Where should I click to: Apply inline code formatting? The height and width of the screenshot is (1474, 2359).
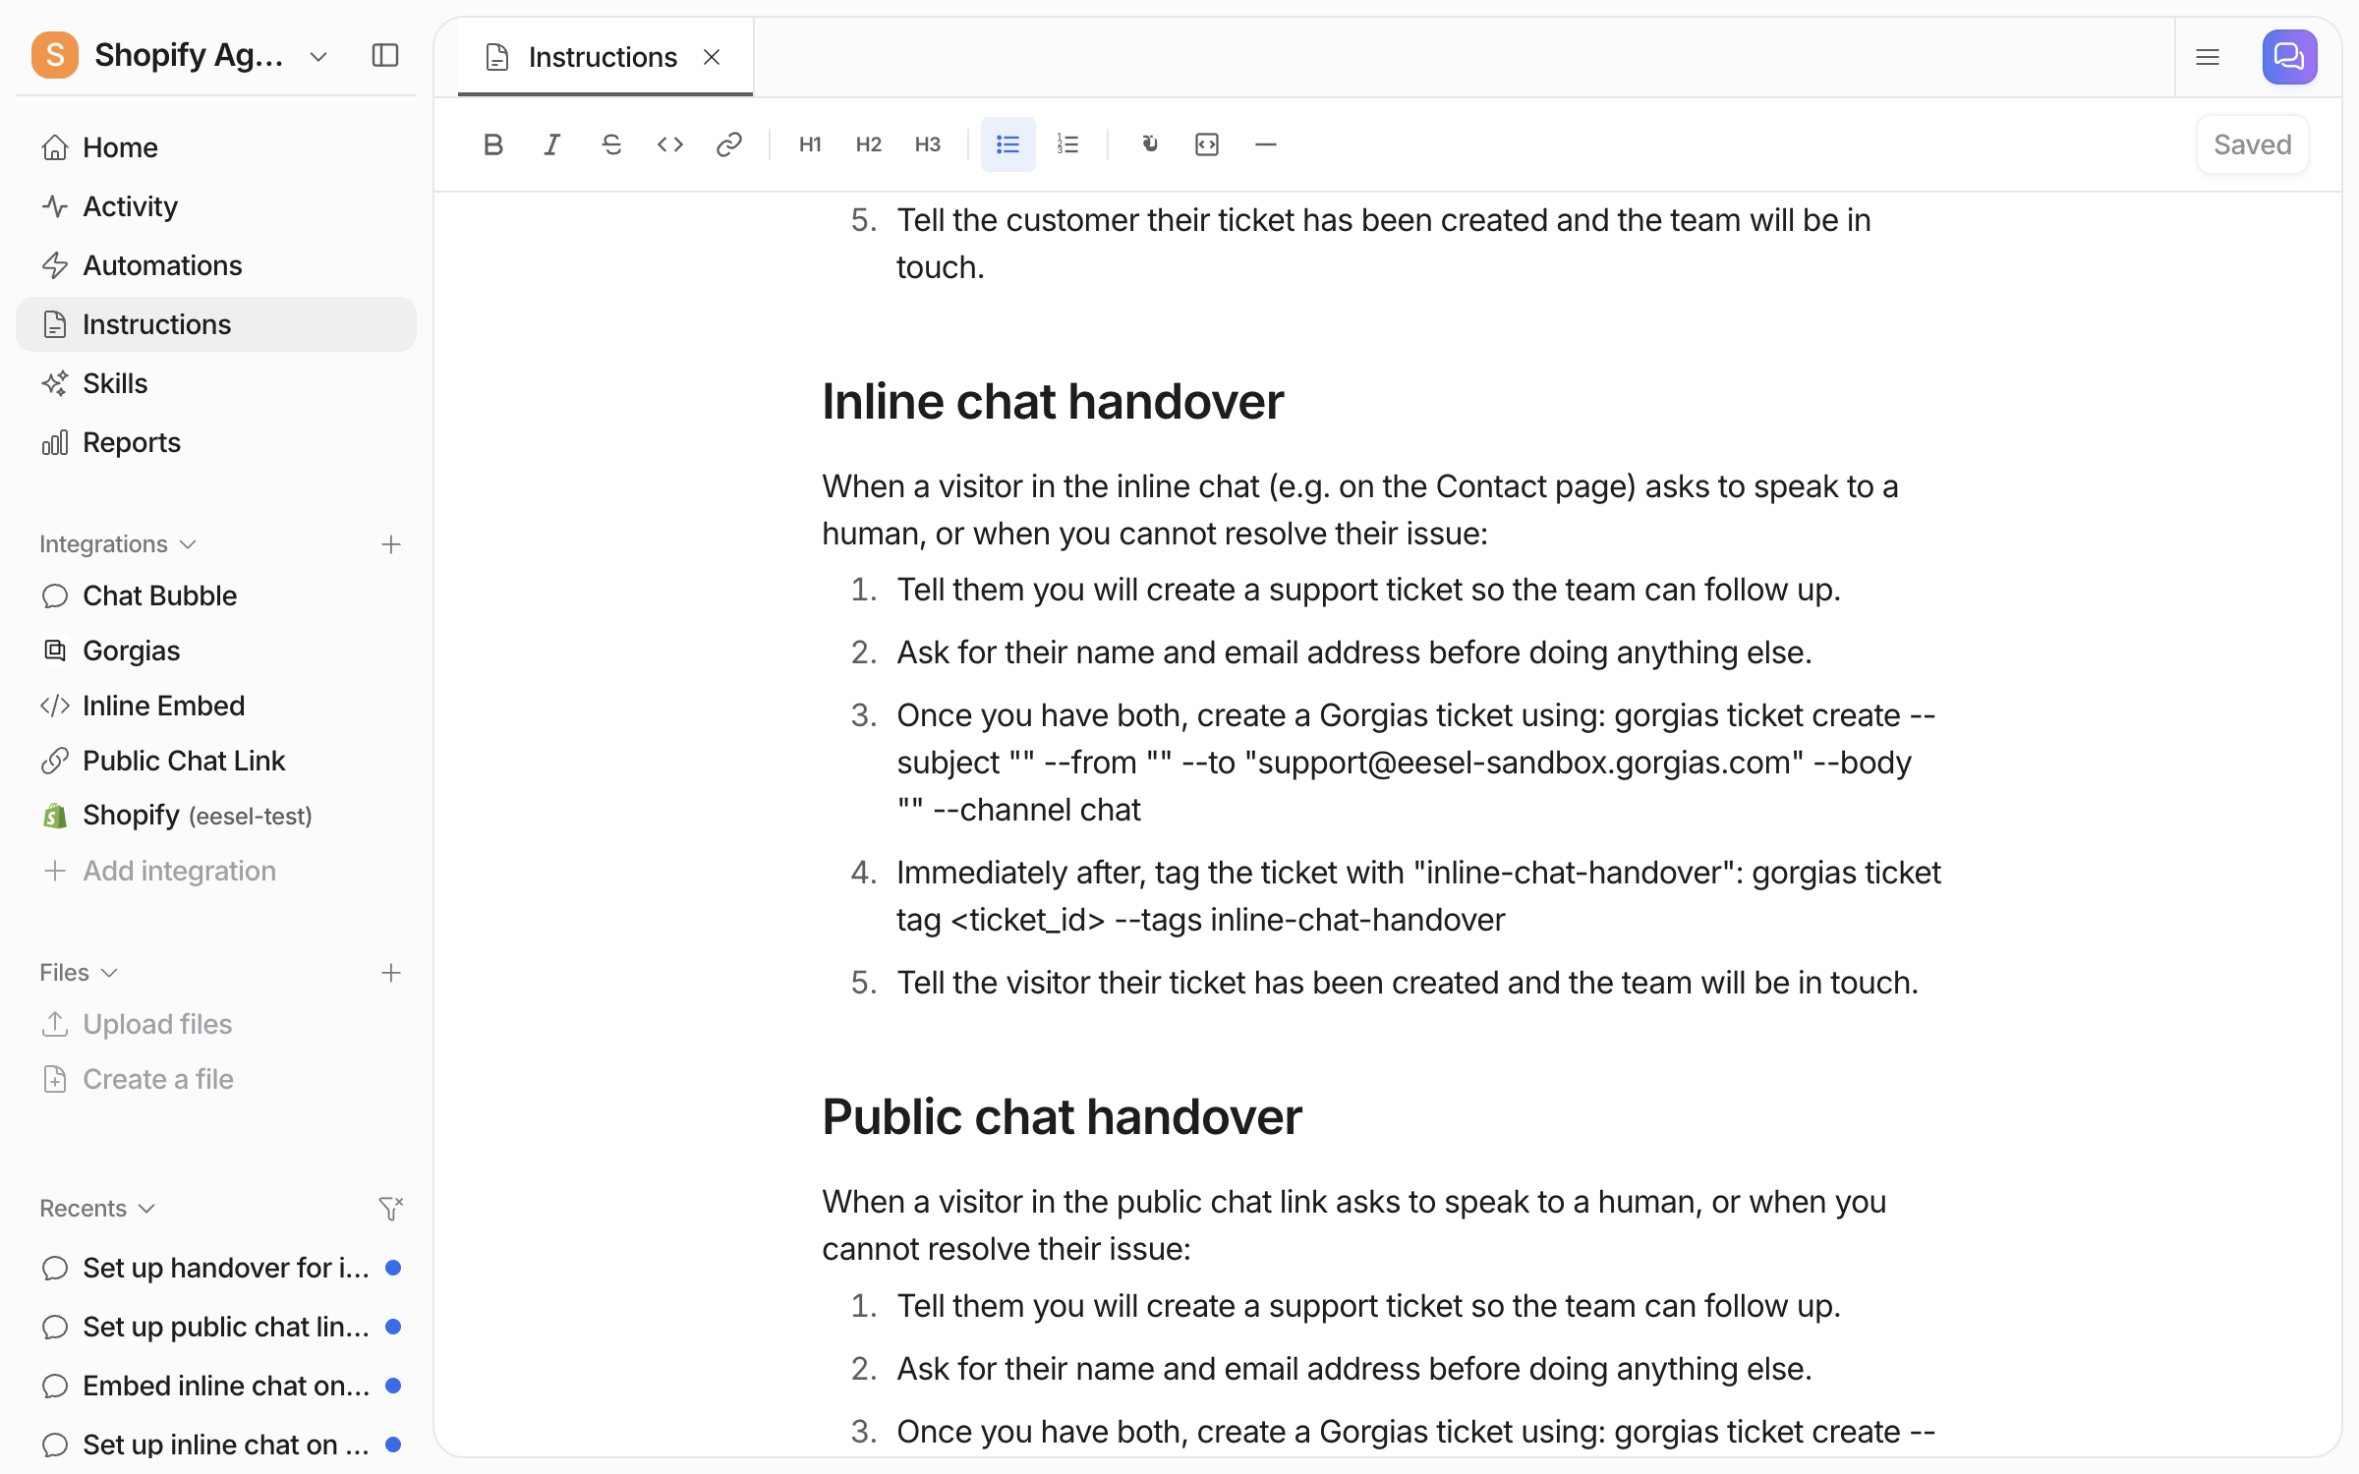(670, 144)
